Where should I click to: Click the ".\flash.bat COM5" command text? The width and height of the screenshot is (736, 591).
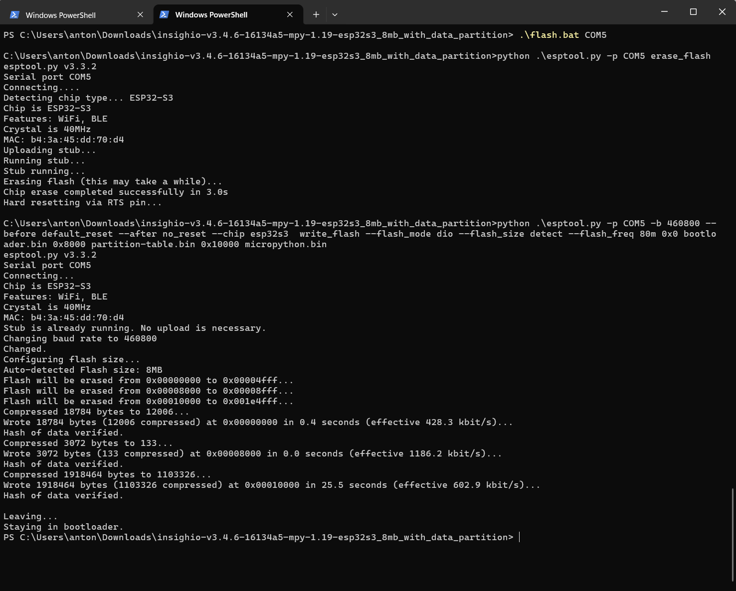[562, 35]
